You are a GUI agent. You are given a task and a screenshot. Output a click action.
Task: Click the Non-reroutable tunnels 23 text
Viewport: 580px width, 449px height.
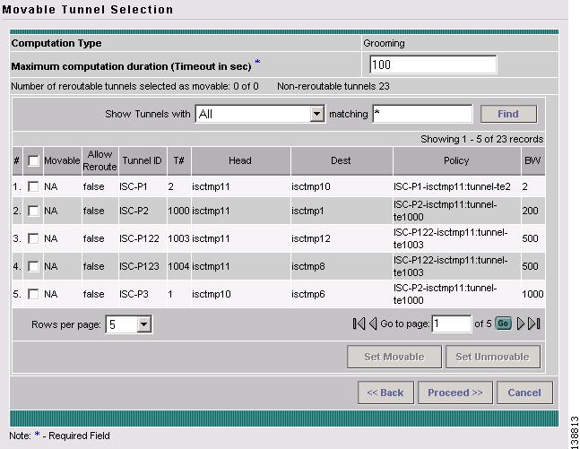333,86
